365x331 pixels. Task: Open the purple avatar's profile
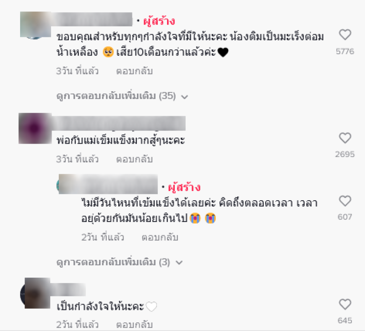(x=35, y=128)
